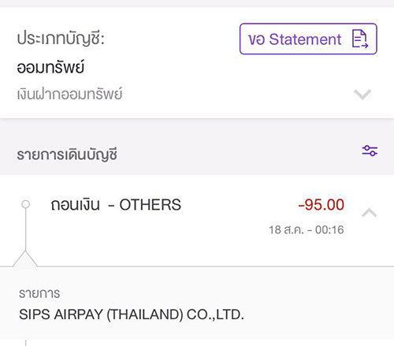Tap the next timeline segment at the bottom

coord(25,343)
